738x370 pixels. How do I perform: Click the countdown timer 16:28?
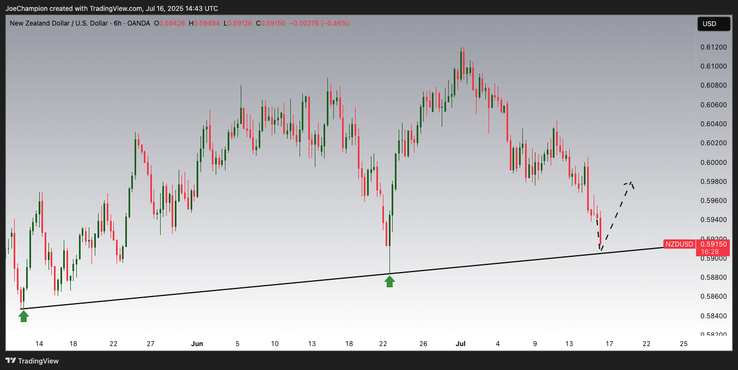pyautogui.click(x=709, y=252)
